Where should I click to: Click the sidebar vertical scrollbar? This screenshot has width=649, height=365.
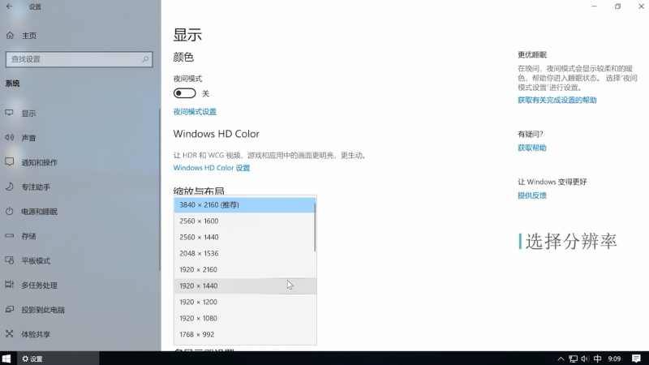click(x=159, y=189)
